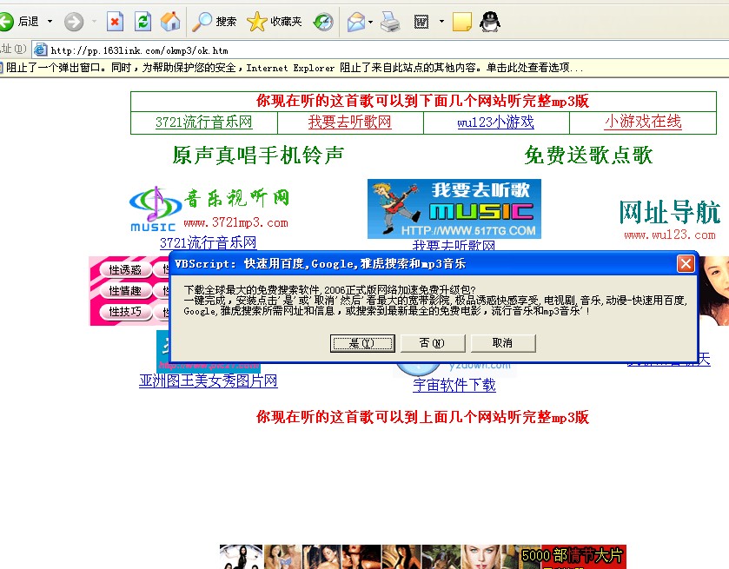Expand the Edit tool dropdown arrow
The width and height of the screenshot is (729, 569).
(441, 22)
